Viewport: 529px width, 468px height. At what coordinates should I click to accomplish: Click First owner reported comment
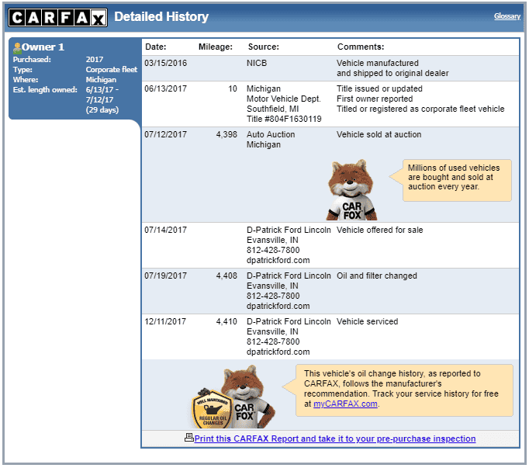point(375,99)
